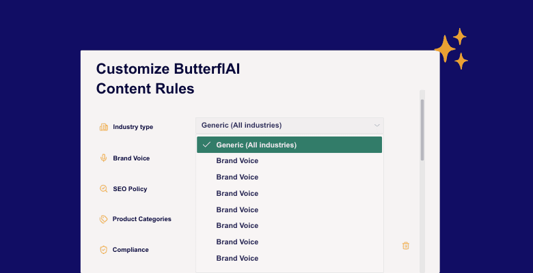Click the SEO Policy label
The image size is (533, 273).
[x=130, y=189]
